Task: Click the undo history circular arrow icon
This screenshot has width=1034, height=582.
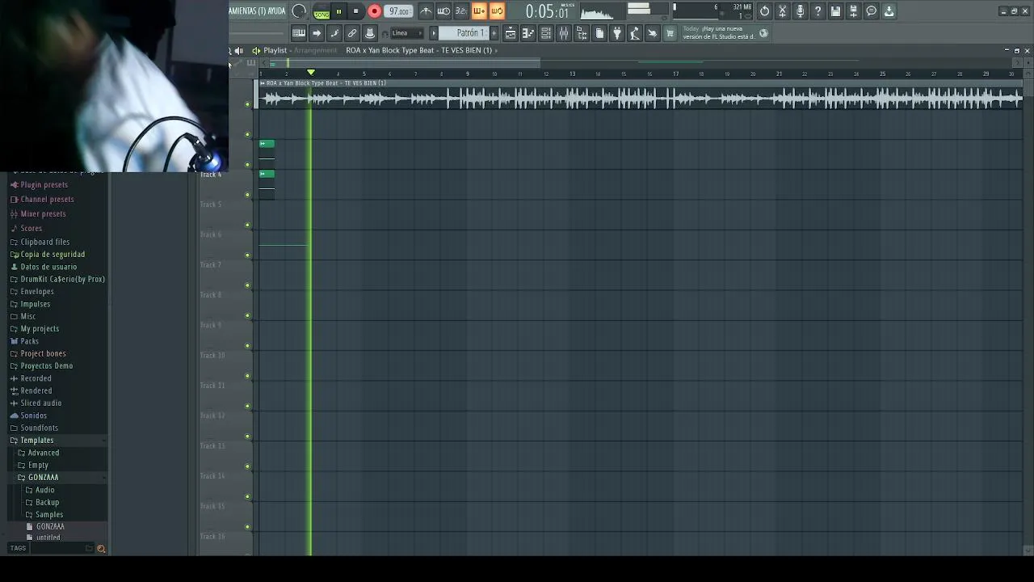Action: 764,11
